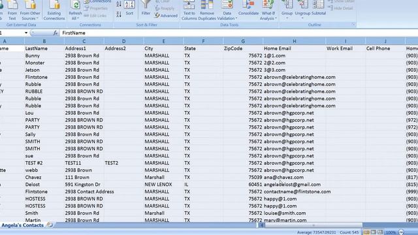Viewport: 418px width, 235px height.
Task: Expand Ungroup dropdown arrow
Action: point(302,18)
